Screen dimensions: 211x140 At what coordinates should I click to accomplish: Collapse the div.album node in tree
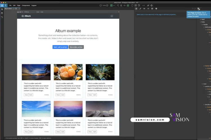coord(204,104)
